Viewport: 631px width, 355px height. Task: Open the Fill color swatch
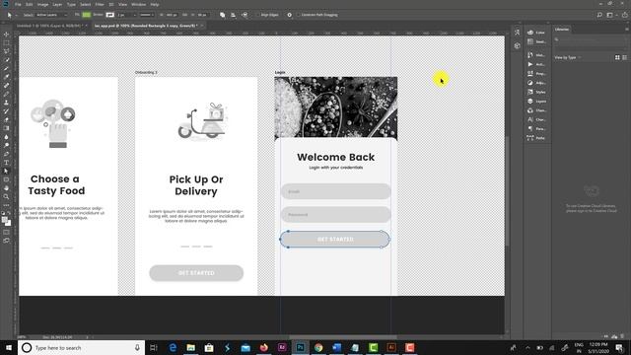(87, 15)
